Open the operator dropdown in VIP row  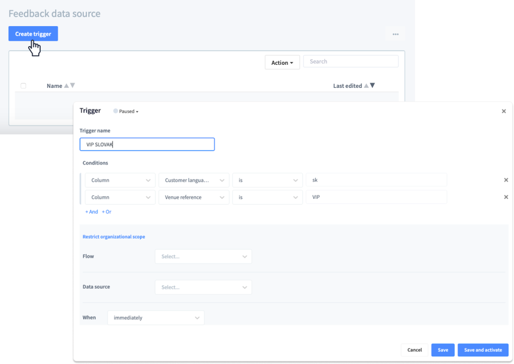click(268, 197)
